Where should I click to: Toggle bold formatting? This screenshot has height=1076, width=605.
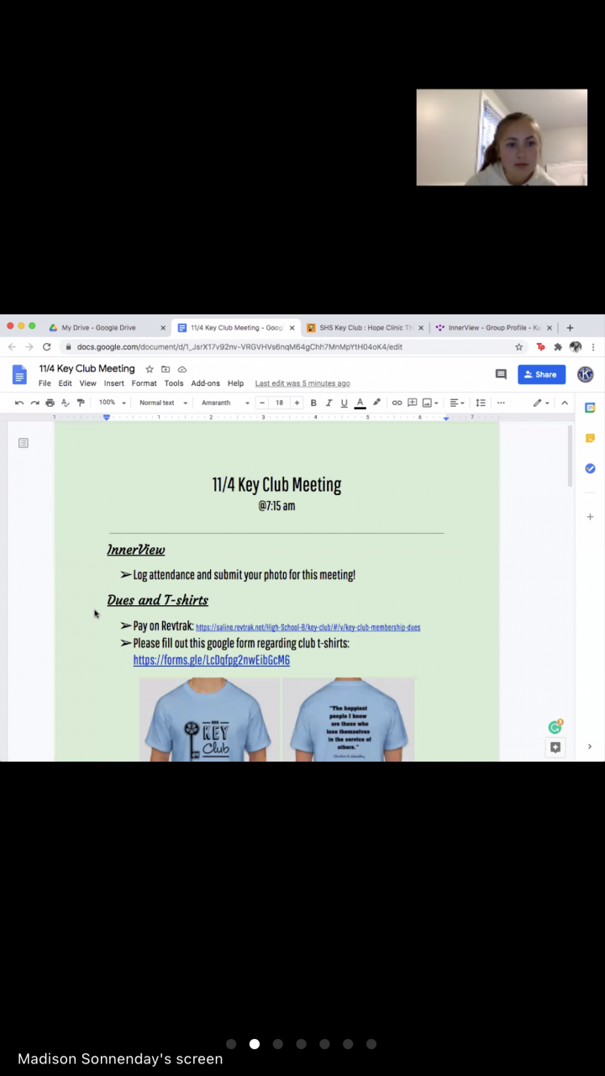pos(313,403)
